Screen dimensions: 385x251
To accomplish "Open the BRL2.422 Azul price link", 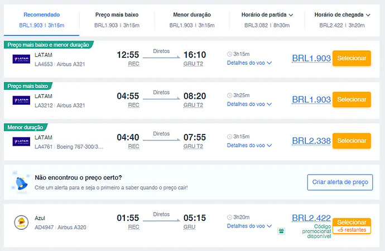I will point(311,218).
